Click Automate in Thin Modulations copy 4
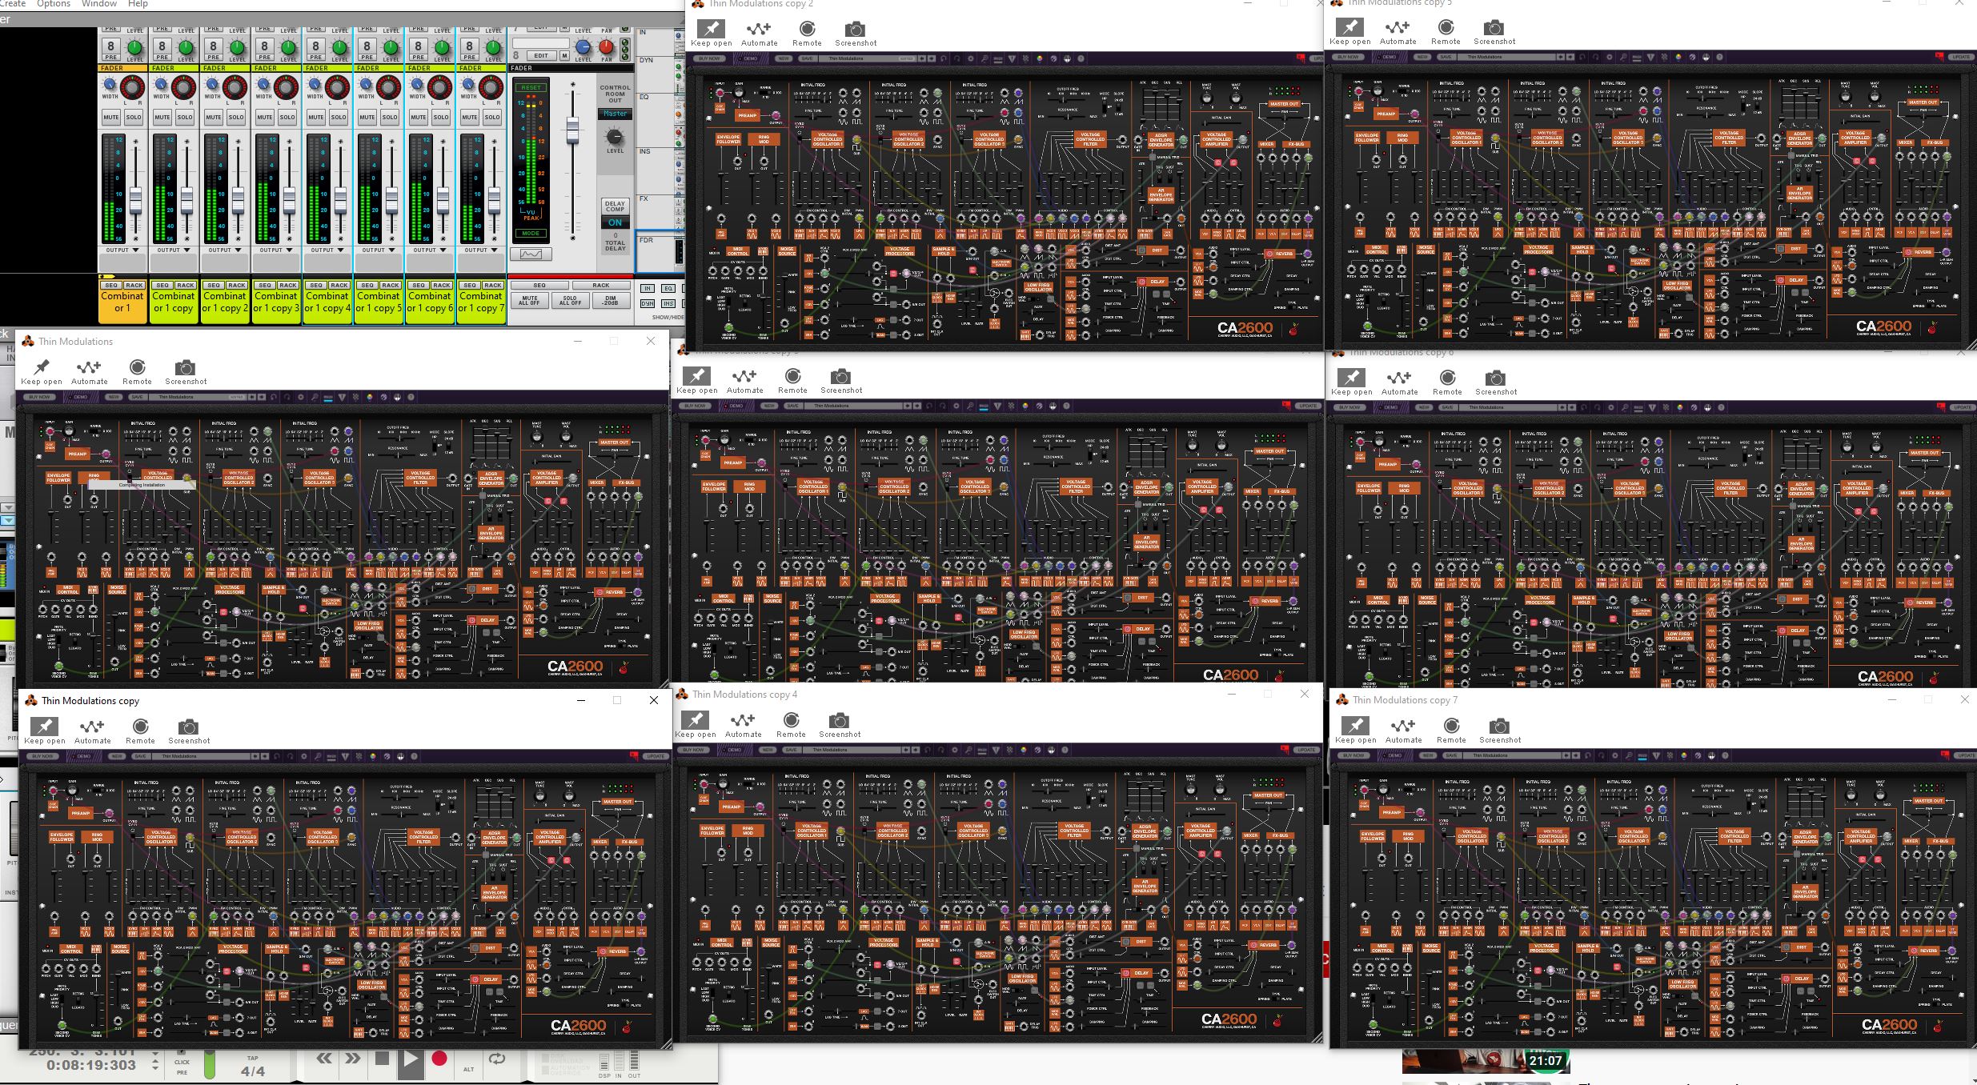This screenshot has width=1977, height=1085. click(743, 724)
